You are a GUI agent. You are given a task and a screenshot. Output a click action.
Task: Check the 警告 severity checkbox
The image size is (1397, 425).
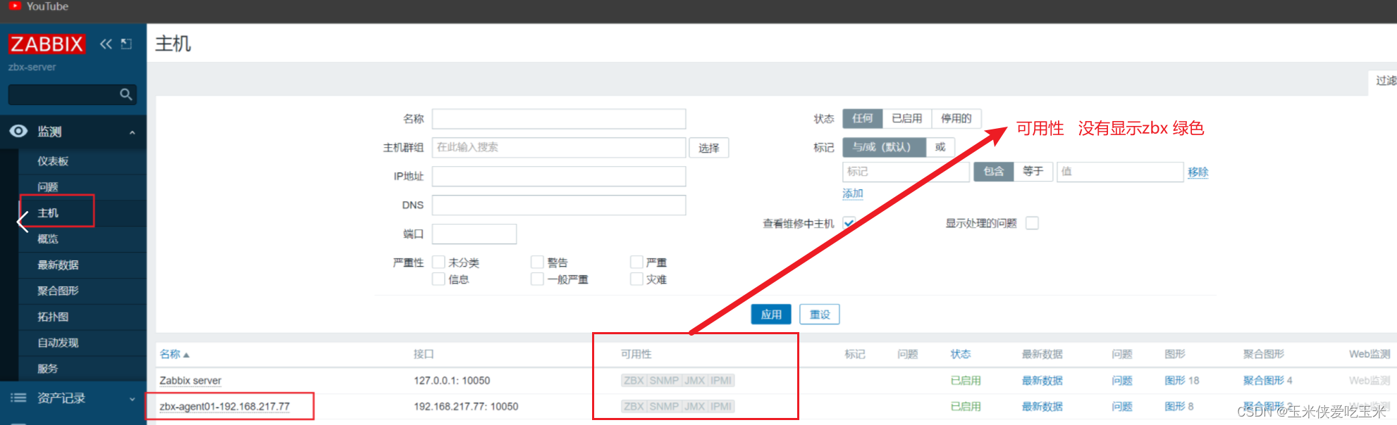[537, 262]
